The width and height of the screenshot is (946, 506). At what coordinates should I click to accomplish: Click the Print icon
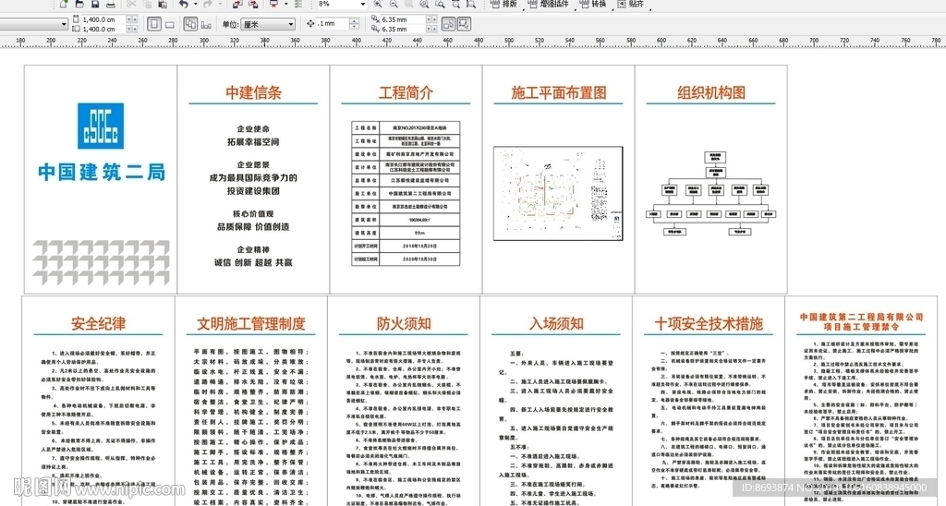(111, 5)
